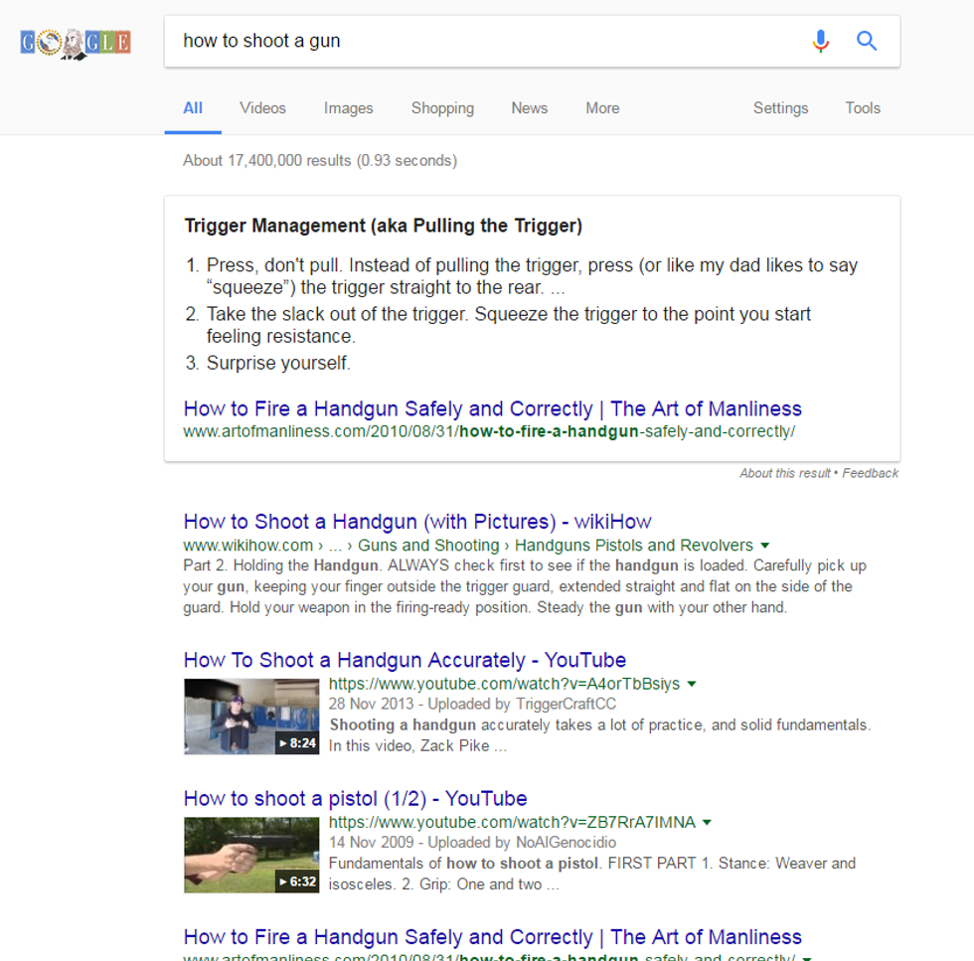Show the search Tools options
974x961 pixels.
click(x=863, y=108)
